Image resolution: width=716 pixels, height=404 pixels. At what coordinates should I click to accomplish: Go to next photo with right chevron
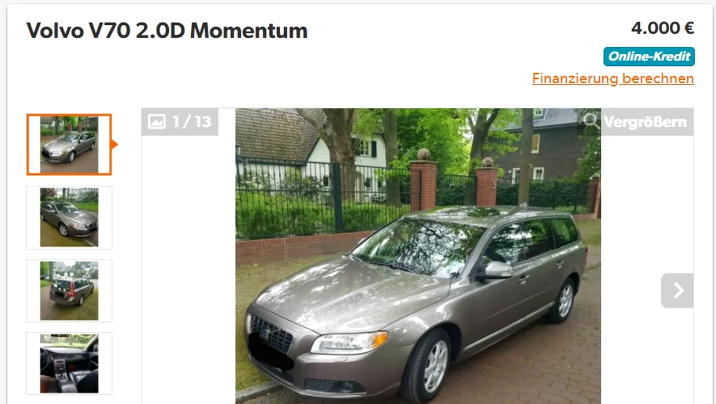677,290
